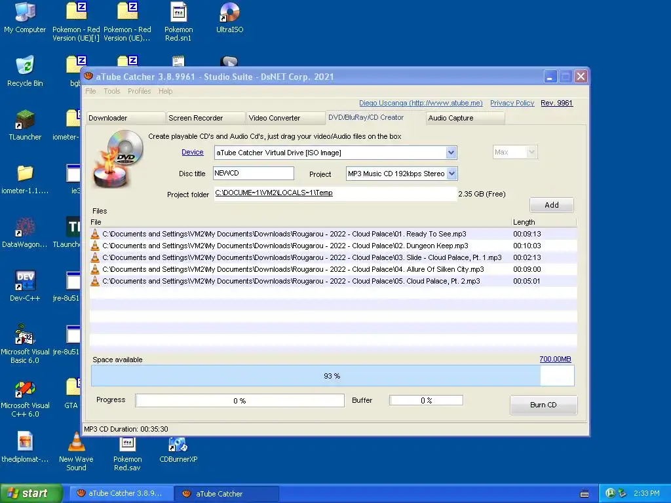Click the 2:33 PM taskbar clock
This screenshot has height=503, width=671.
click(646, 493)
